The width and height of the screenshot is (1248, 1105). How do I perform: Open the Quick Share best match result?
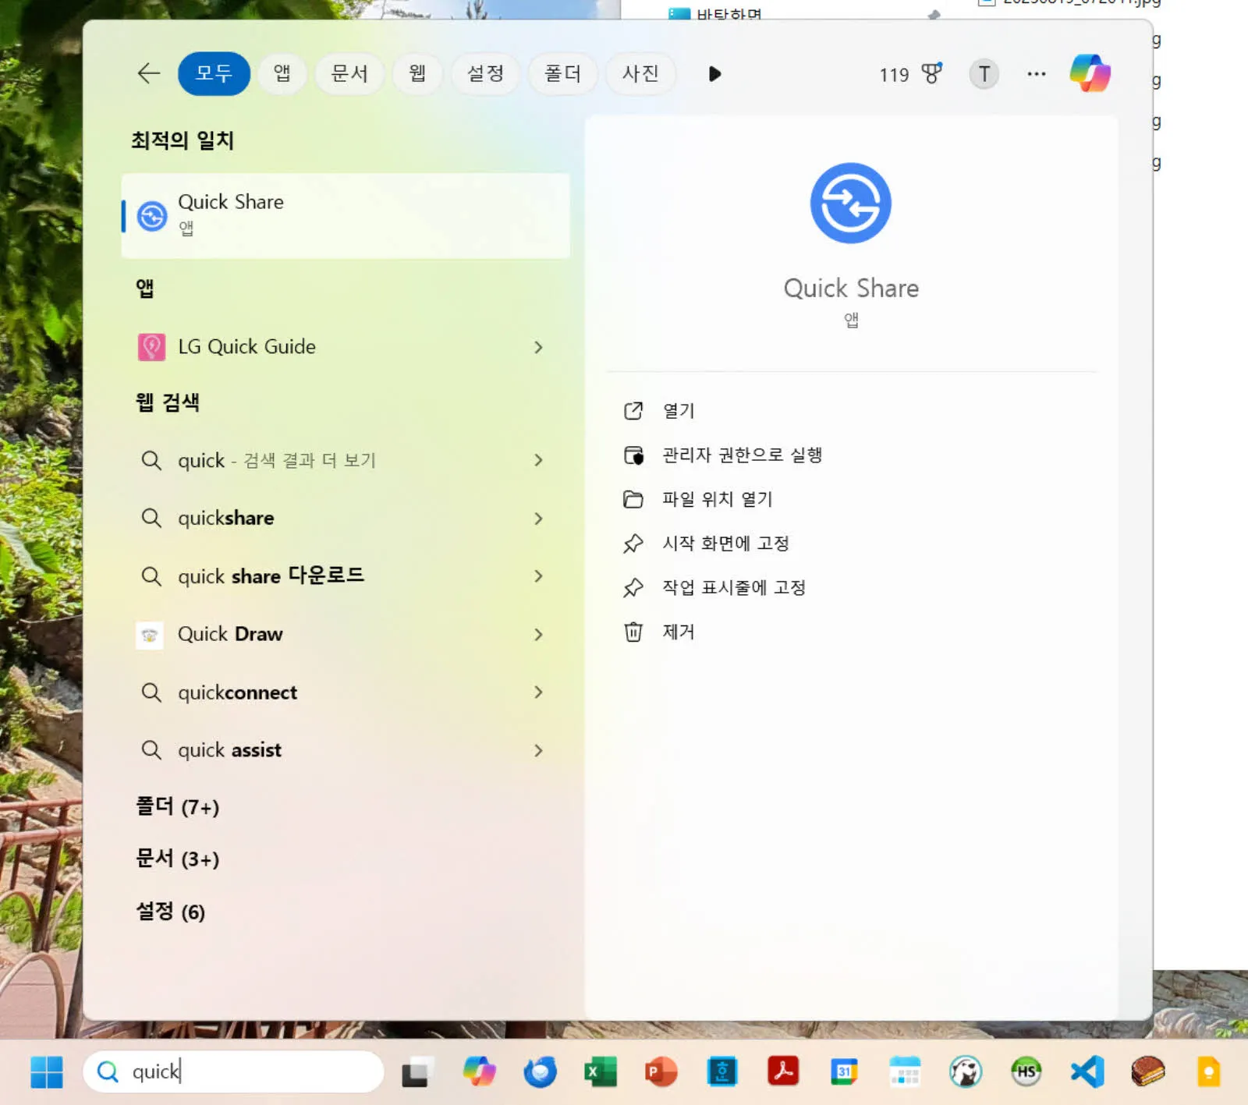pyautogui.click(x=346, y=215)
